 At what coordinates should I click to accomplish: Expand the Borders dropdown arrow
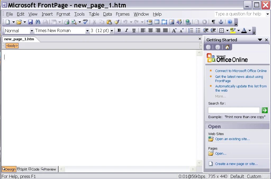[x=227, y=31]
